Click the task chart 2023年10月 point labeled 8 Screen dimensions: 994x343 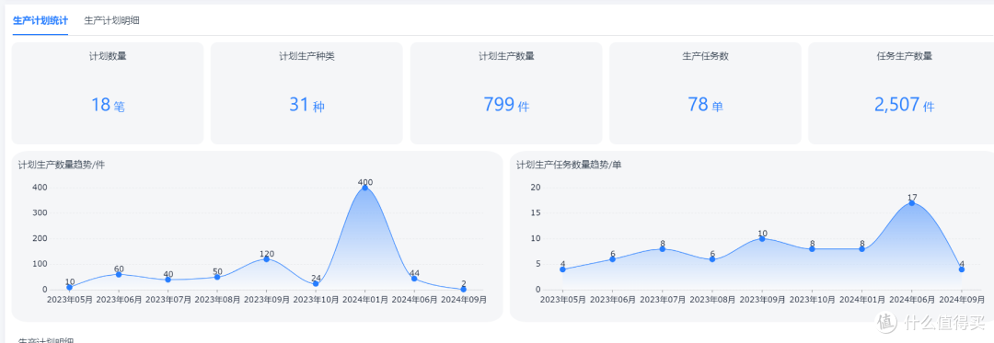coord(812,248)
